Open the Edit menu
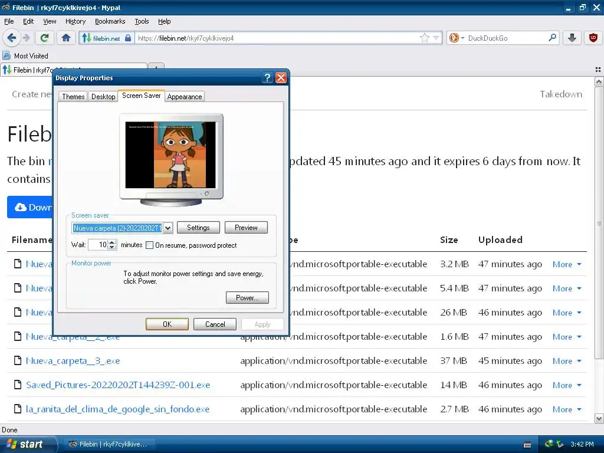This screenshot has height=453, width=604. [28, 21]
